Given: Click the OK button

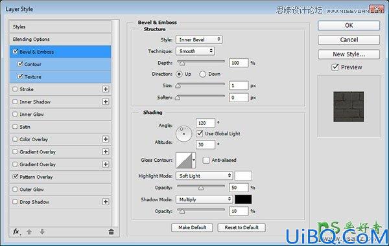Looking at the screenshot, I should (349, 25).
